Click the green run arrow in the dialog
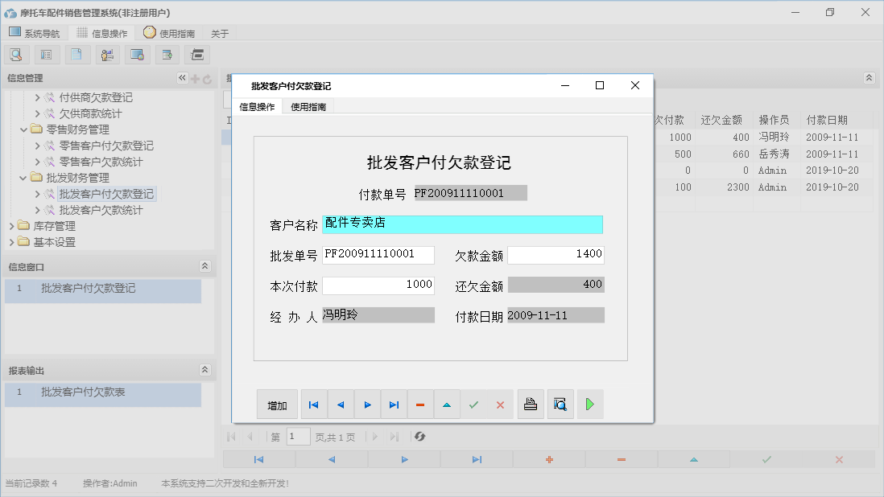Viewport: 884px width, 497px height. click(x=589, y=404)
